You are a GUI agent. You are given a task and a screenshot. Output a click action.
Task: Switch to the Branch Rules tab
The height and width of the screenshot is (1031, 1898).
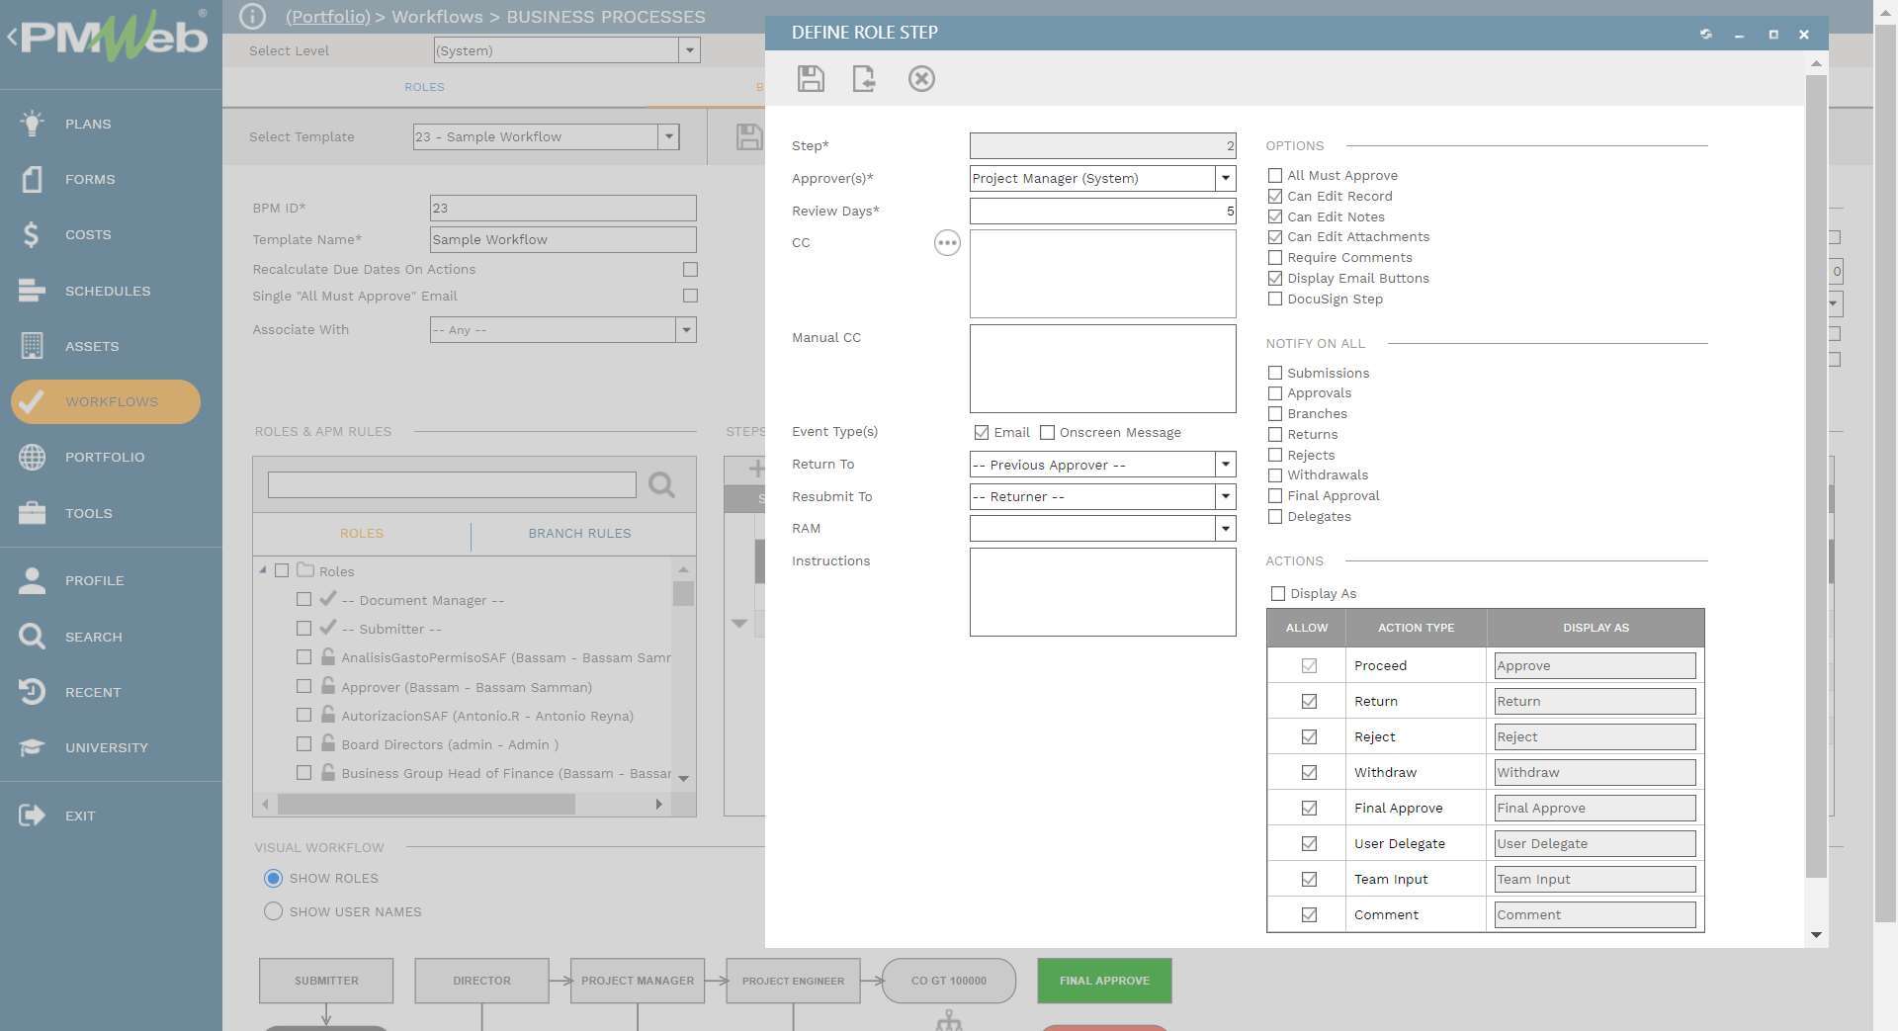(580, 533)
